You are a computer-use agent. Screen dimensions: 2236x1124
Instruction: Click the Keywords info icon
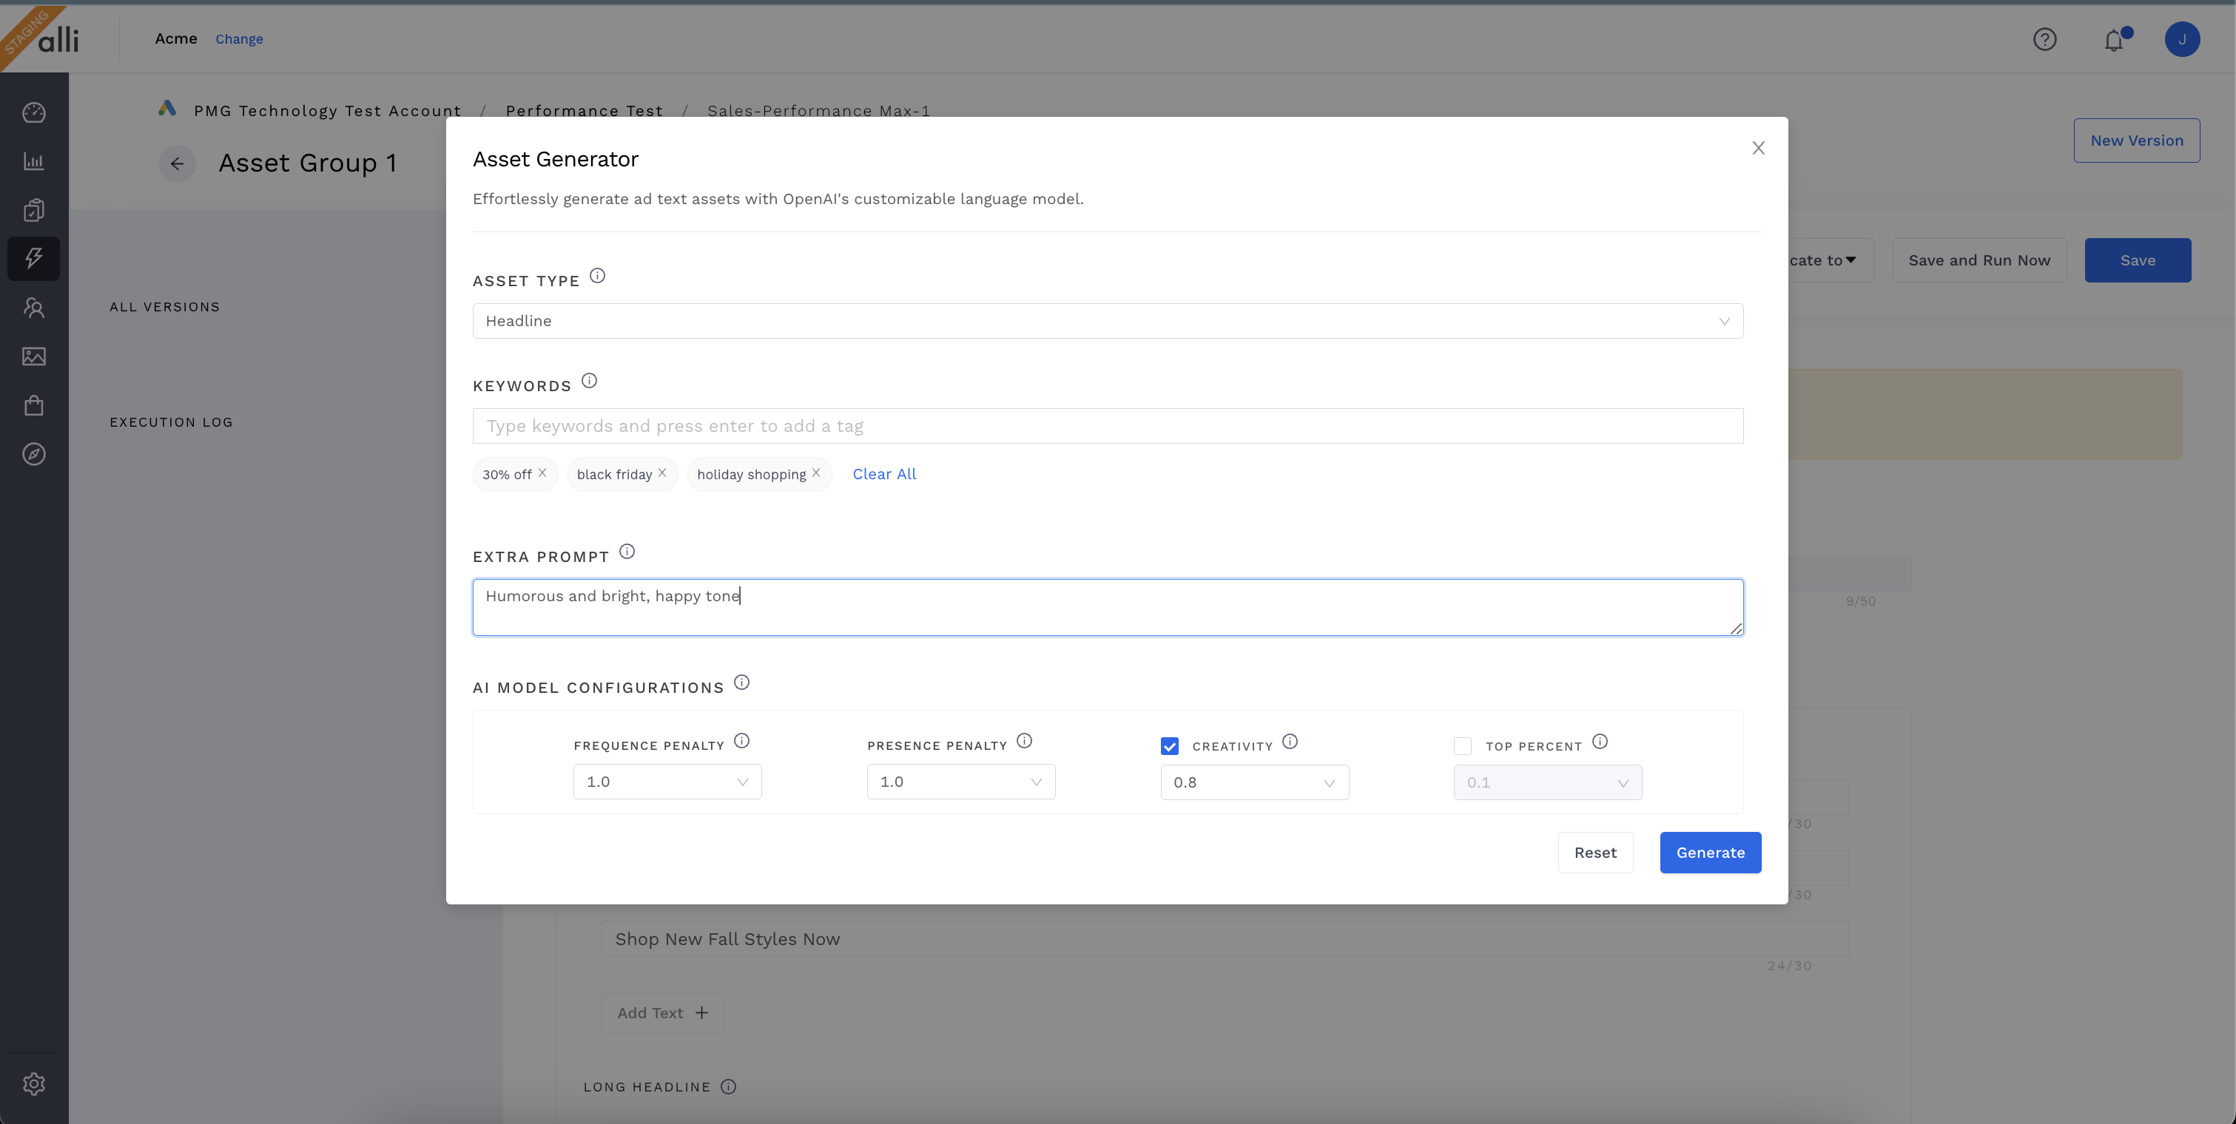tap(590, 381)
